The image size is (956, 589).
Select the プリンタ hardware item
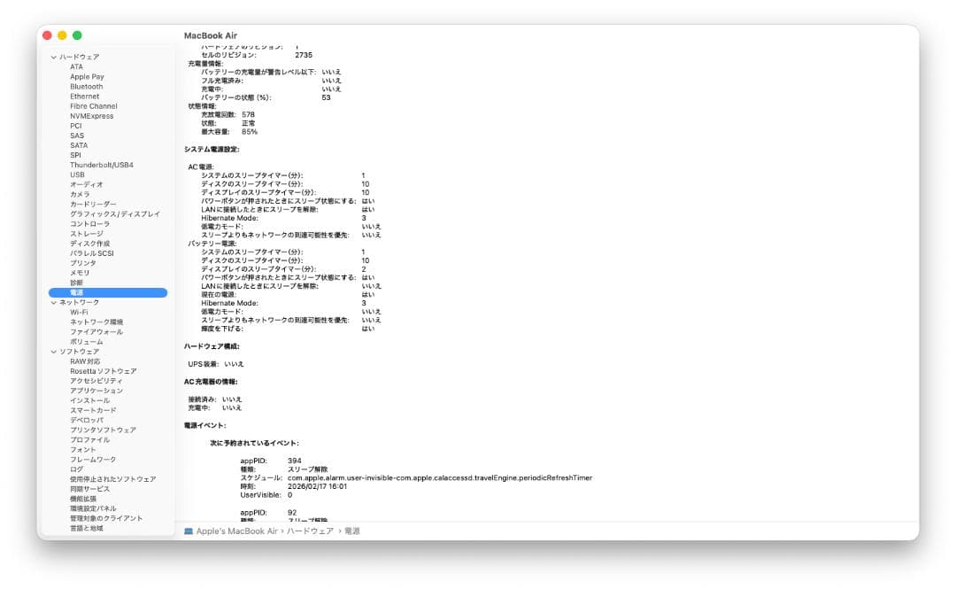coord(83,263)
